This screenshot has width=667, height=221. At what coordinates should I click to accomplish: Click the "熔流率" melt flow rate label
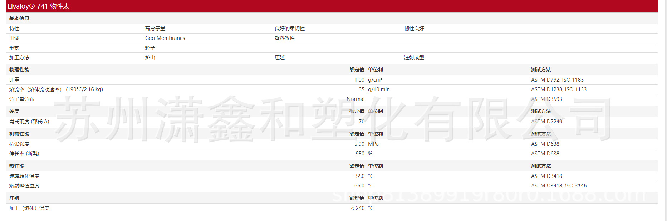tap(56, 89)
